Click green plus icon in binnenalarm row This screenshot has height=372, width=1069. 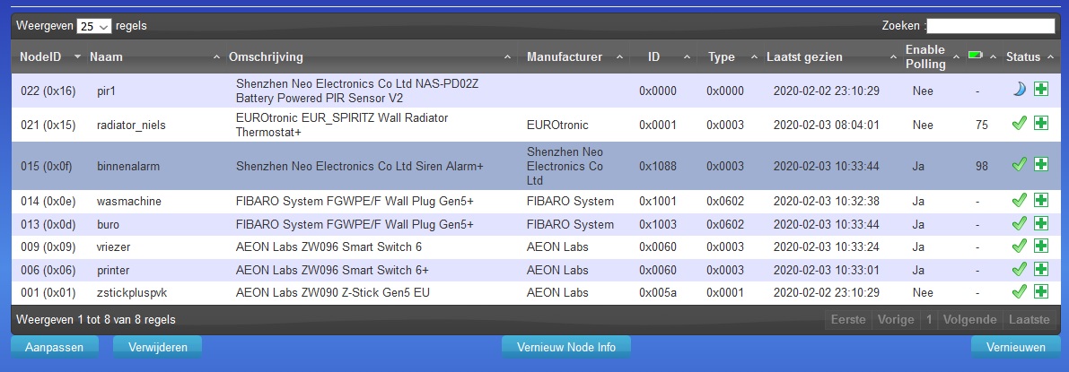coord(1041,164)
